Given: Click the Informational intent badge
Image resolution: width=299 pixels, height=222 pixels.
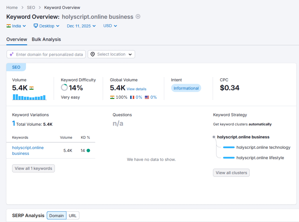Looking at the screenshot, I should click(x=186, y=88).
